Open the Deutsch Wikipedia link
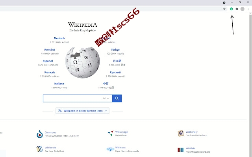Viewport: 252px width, 157px height. pos(59,38)
